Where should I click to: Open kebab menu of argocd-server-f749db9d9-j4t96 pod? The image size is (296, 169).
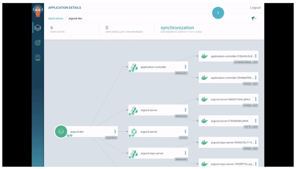(256, 121)
